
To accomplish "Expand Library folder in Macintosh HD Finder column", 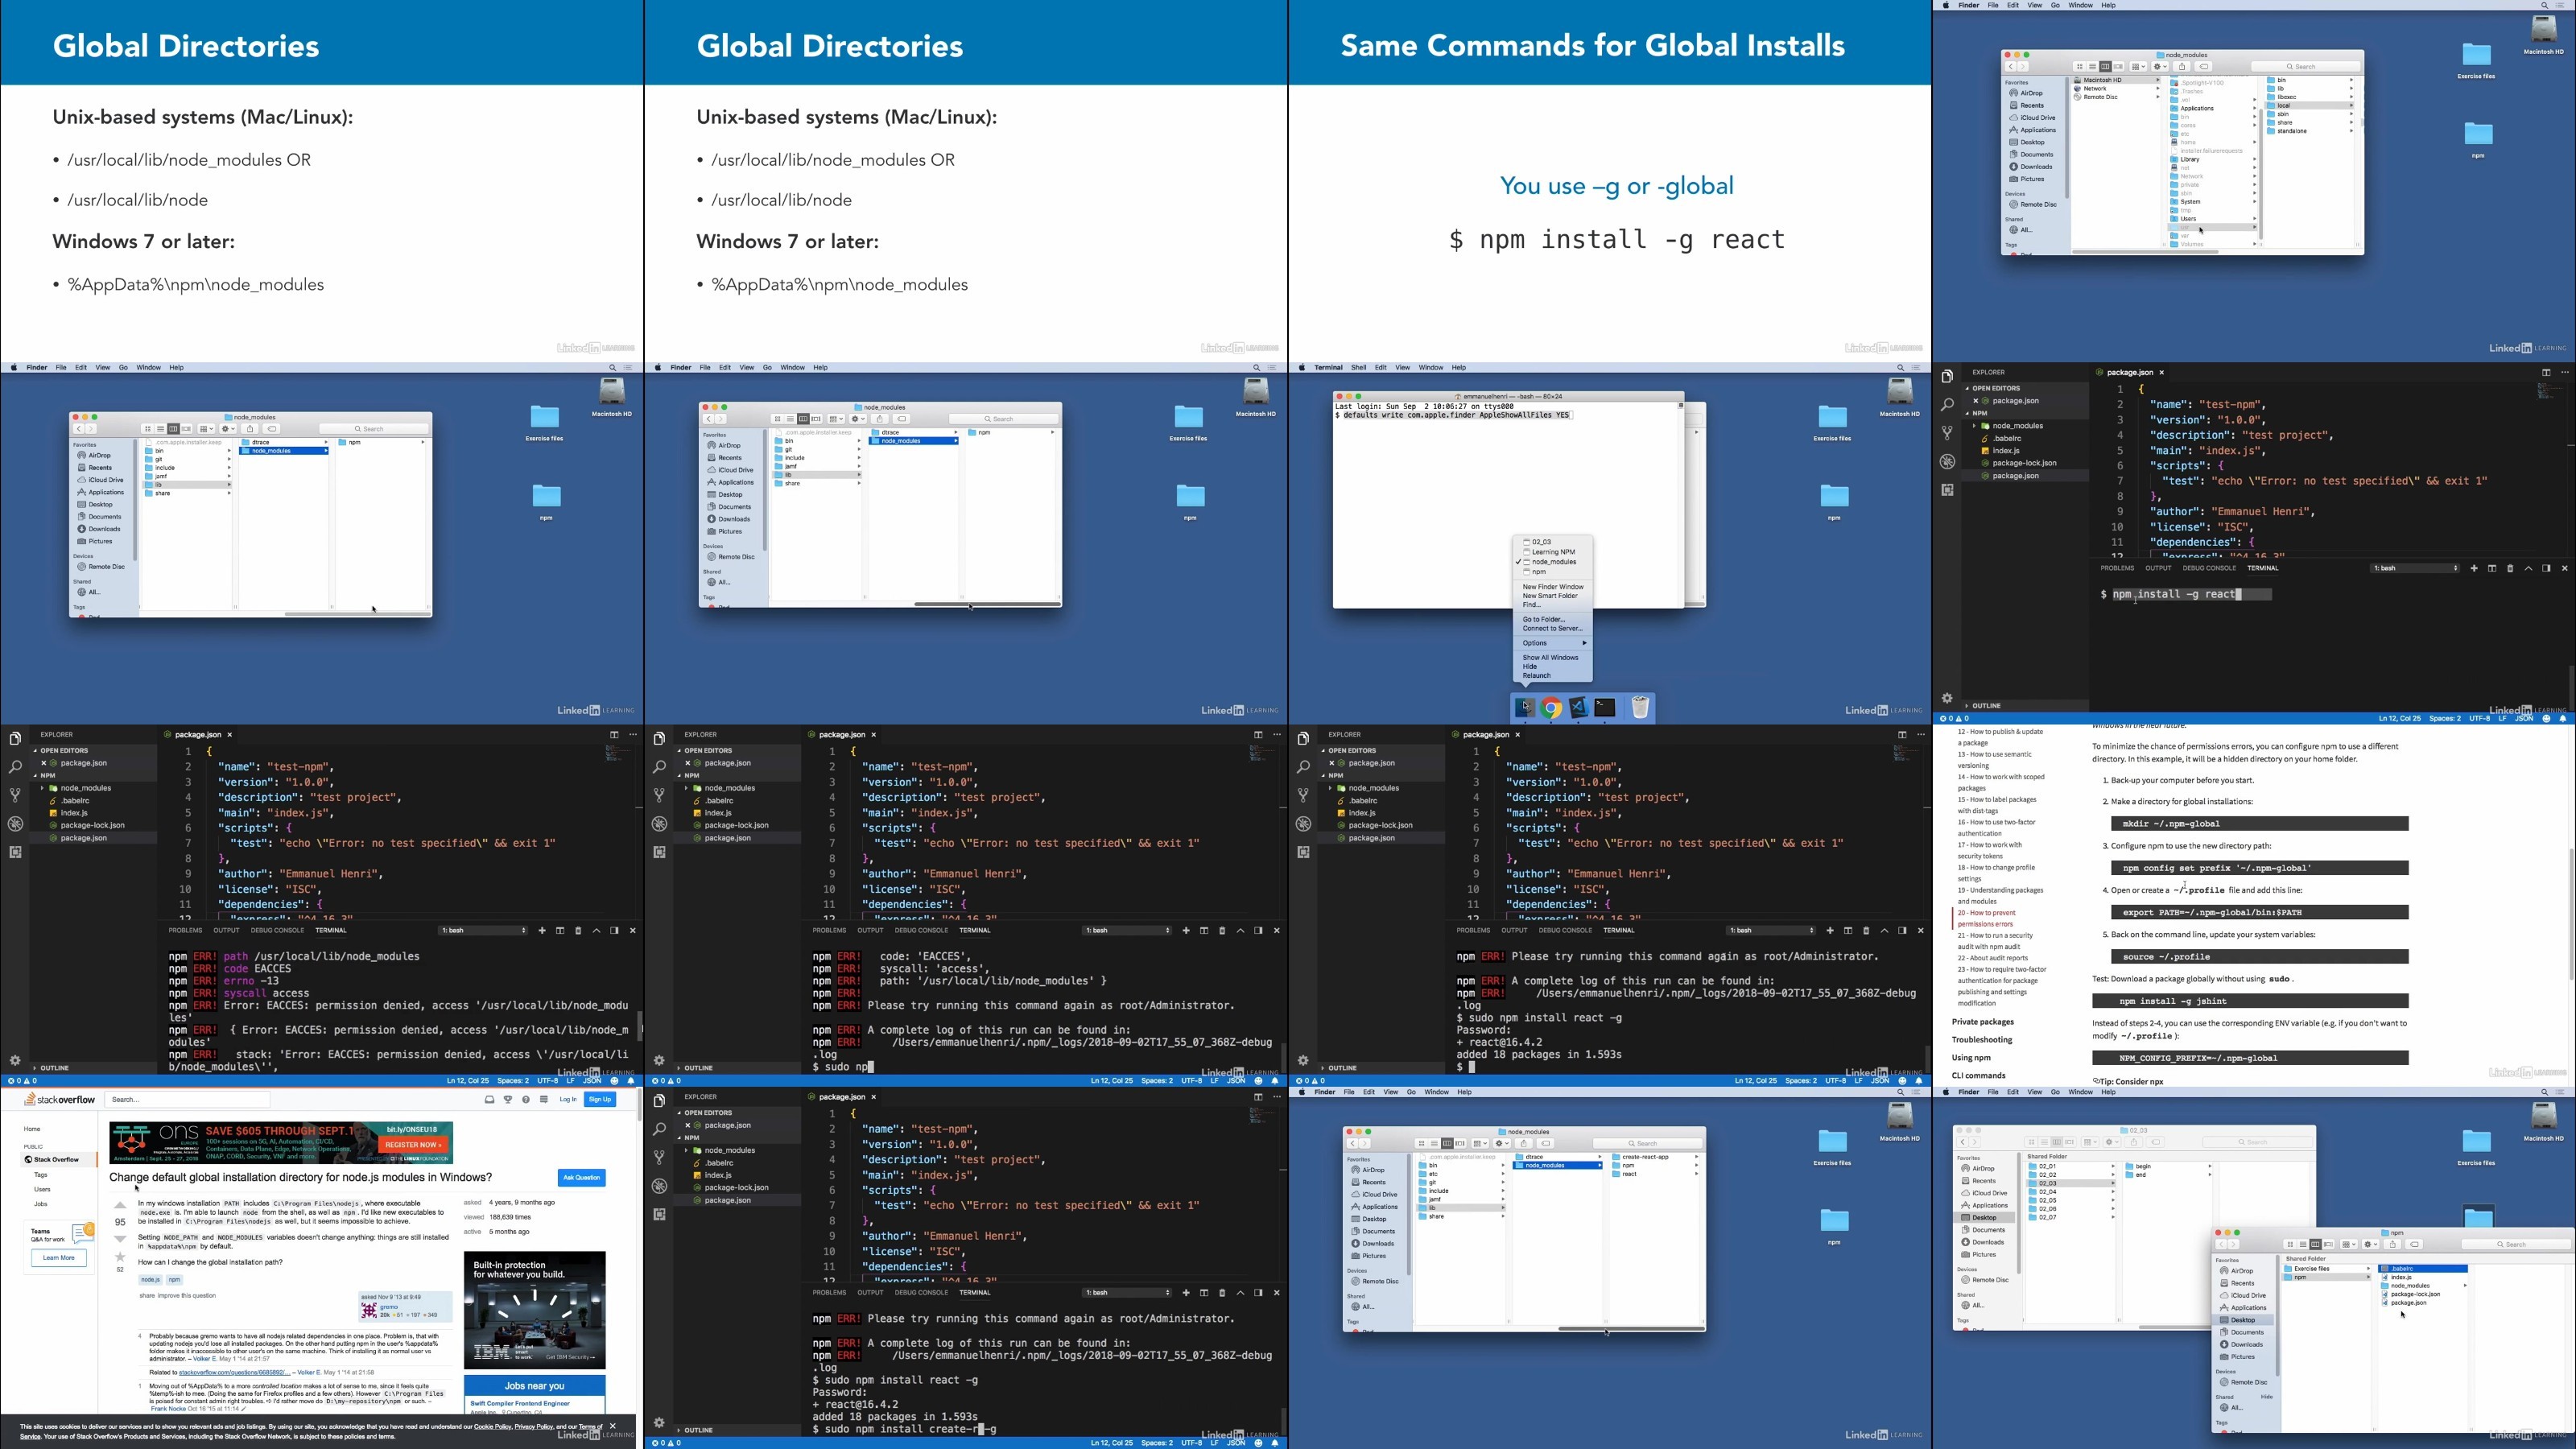I will coord(2254,159).
